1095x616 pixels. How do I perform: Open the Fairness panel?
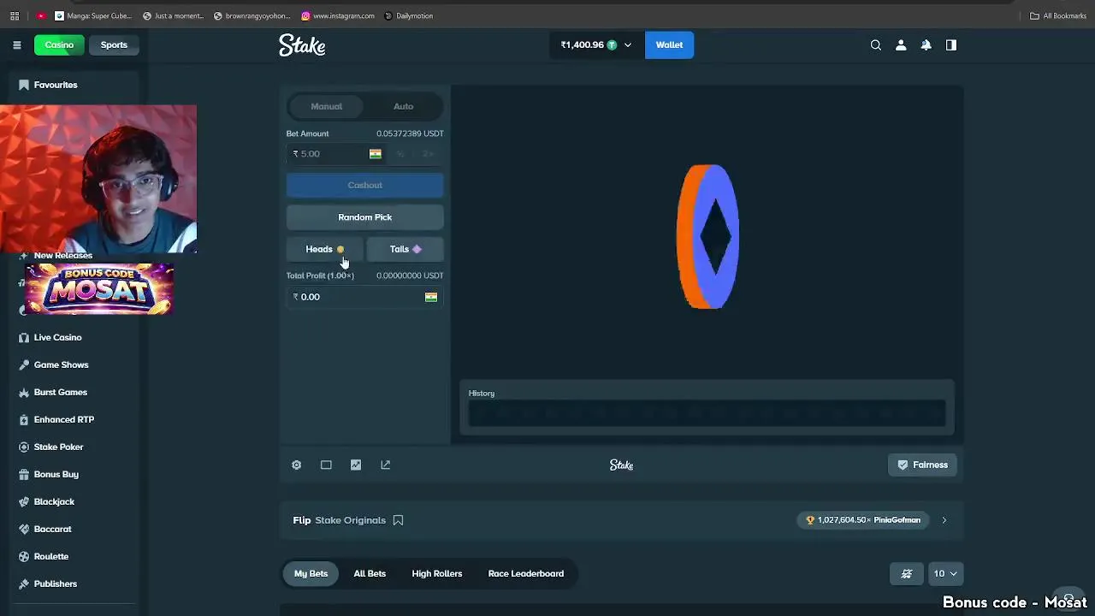tap(922, 465)
